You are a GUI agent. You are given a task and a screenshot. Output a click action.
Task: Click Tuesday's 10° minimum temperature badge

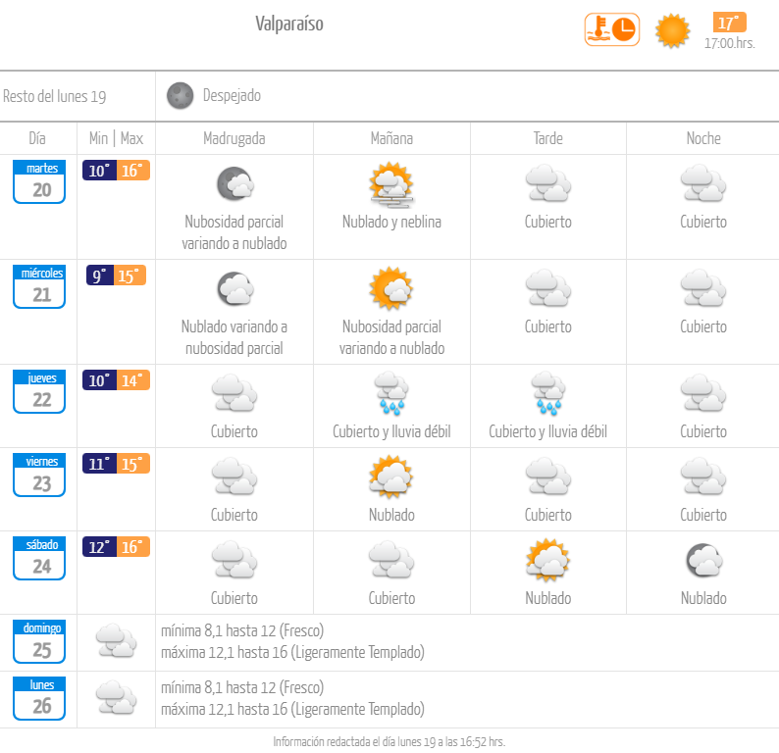(x=99, y=171)
